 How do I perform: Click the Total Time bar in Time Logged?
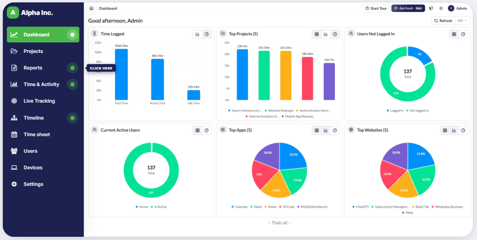[x=121, y=74]
